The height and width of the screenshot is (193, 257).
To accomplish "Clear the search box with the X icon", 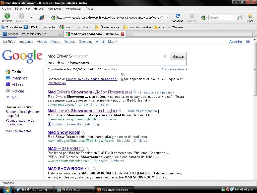I will 165,56.
